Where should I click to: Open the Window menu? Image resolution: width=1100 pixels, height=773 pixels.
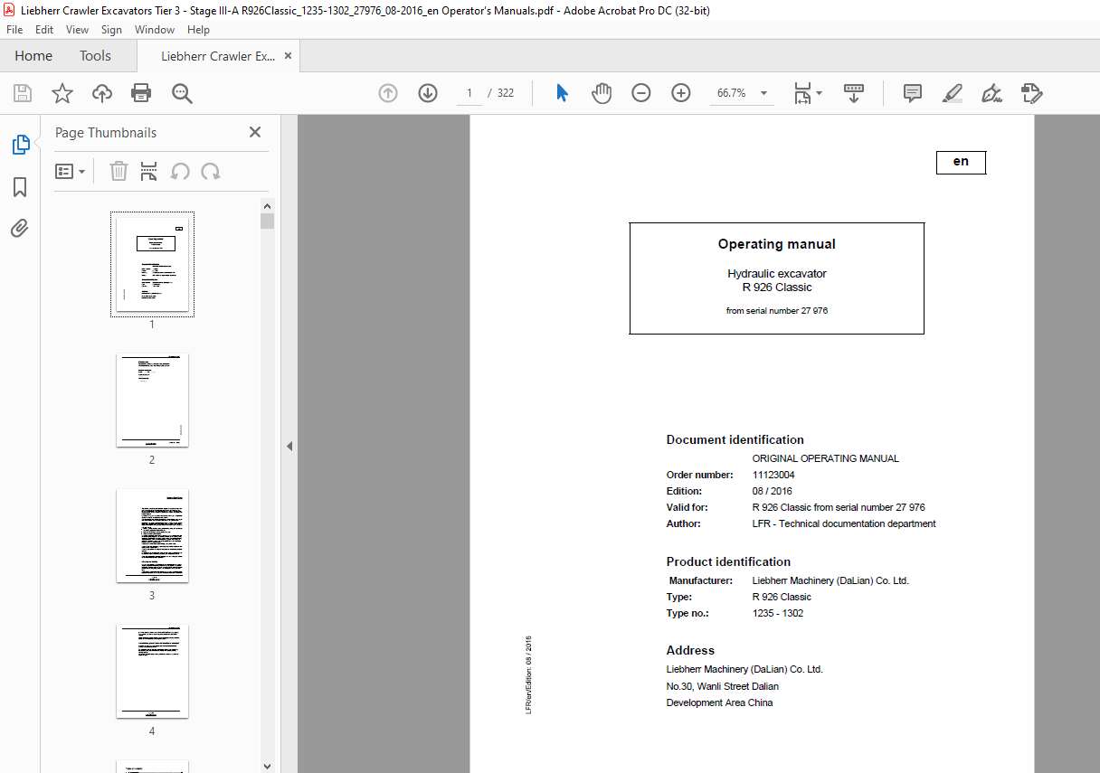(155, 30)
